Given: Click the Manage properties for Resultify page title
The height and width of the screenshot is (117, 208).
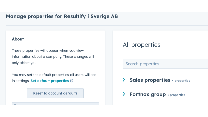Looking at the screenshot, I should [x=62, y=17].
